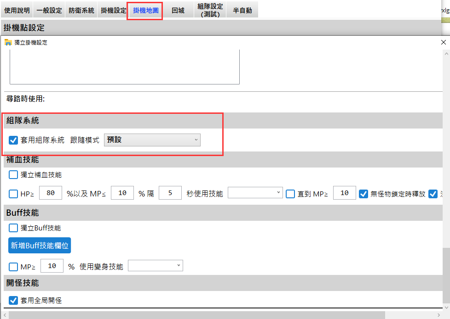
Task: Switch to the 使用說明 tab
Action: coord(17,10)
